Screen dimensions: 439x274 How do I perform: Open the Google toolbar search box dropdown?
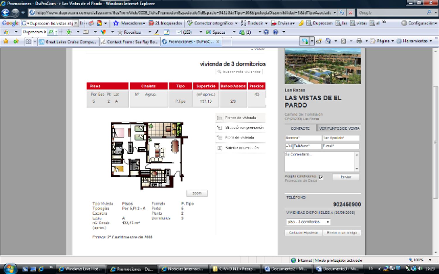tap(76, 23)
